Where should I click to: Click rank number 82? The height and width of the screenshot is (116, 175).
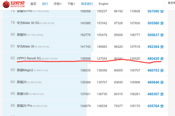[x=13, y=58]
